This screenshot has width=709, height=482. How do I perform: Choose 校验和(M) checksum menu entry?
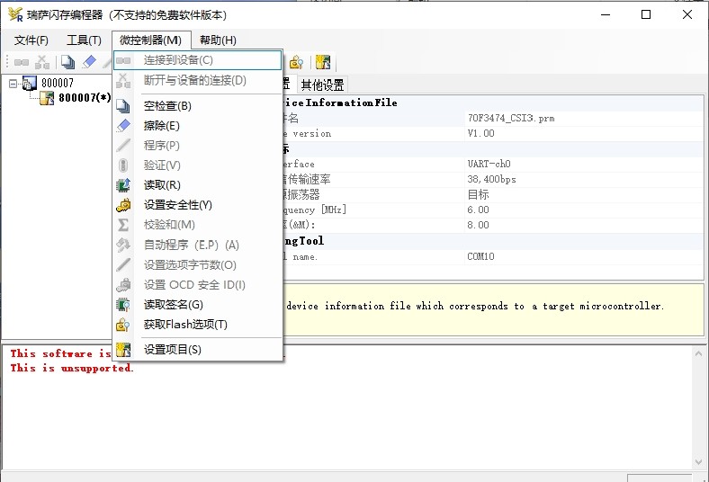(x=197, y=225)
